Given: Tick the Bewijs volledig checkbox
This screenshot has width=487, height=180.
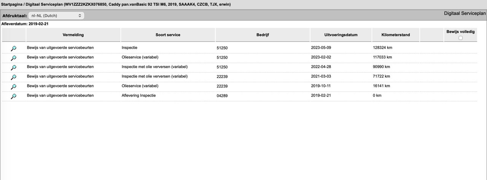Looking at the screenshot, I should (460, 38).
